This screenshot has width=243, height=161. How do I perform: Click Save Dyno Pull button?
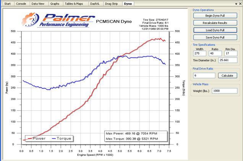click(215, 37)
